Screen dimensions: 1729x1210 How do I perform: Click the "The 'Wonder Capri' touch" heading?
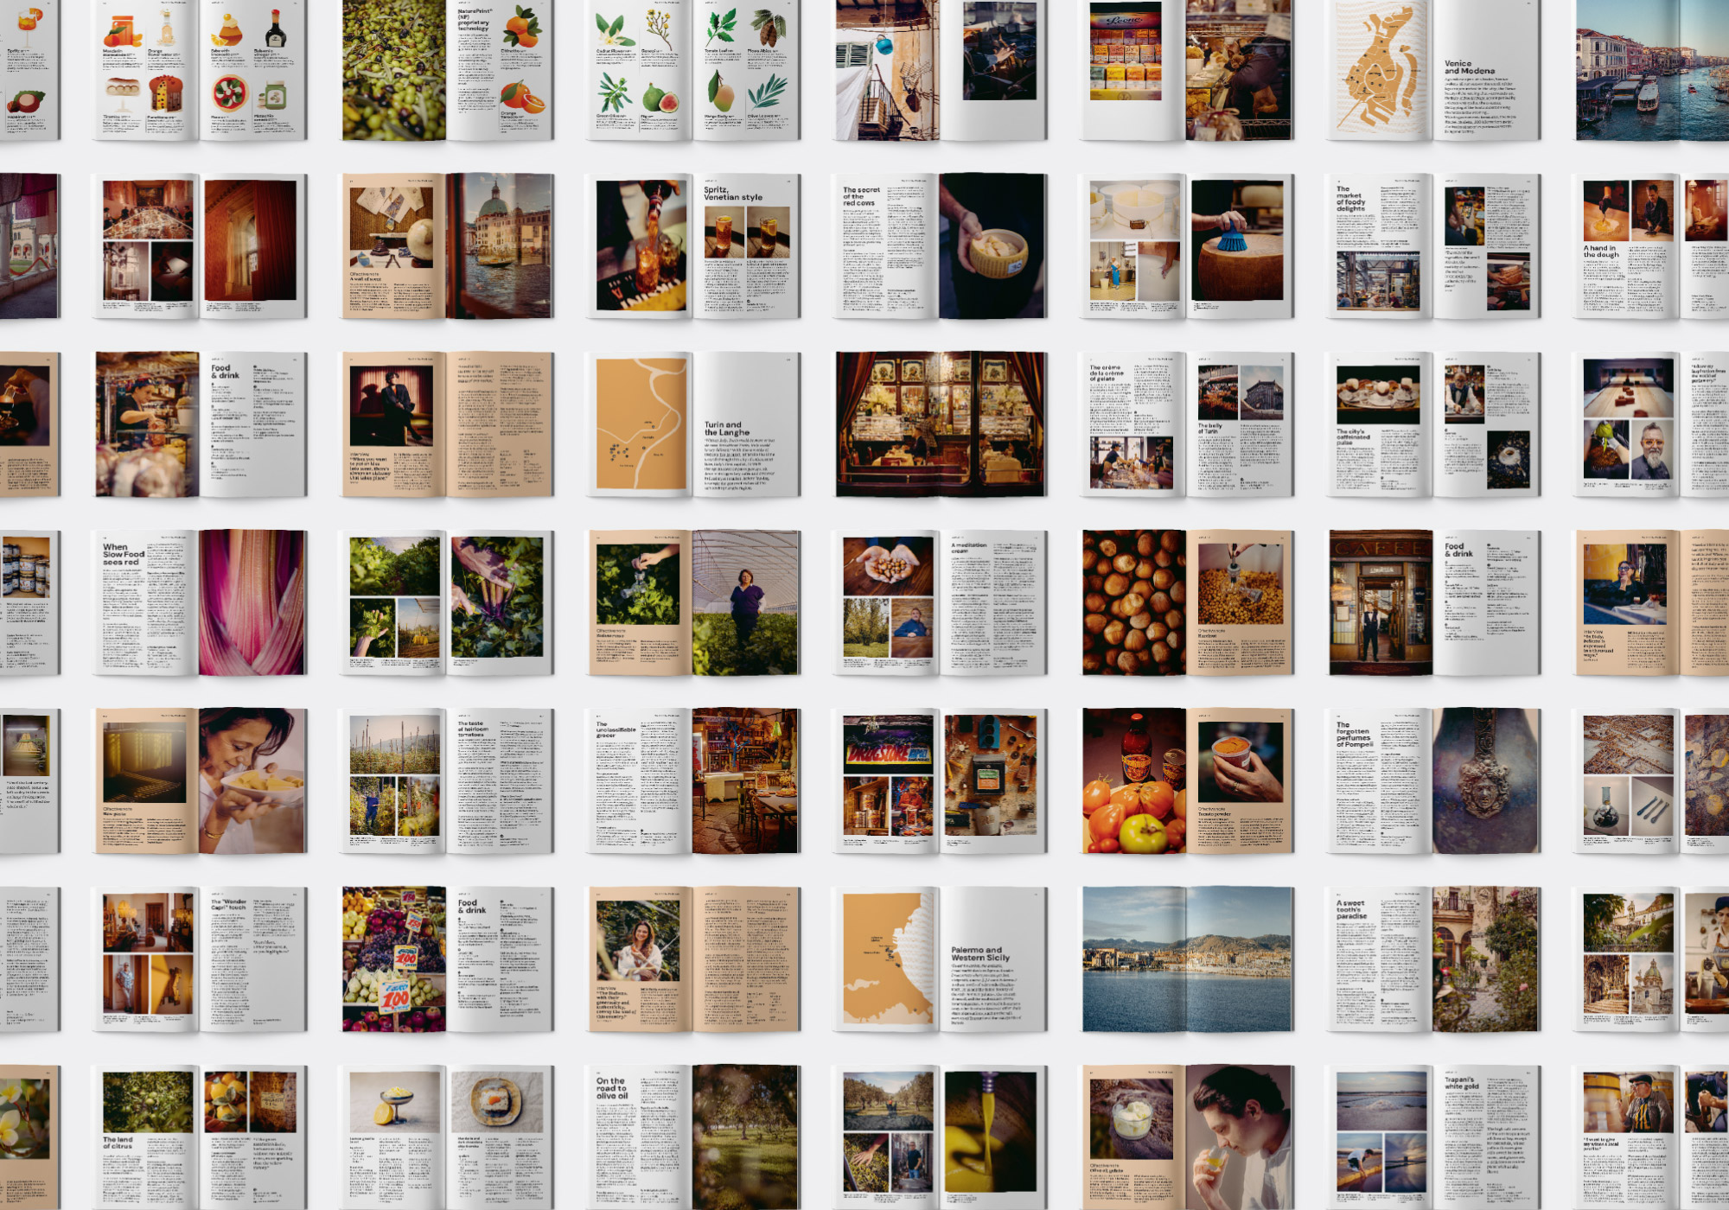(x=228, y=904)
